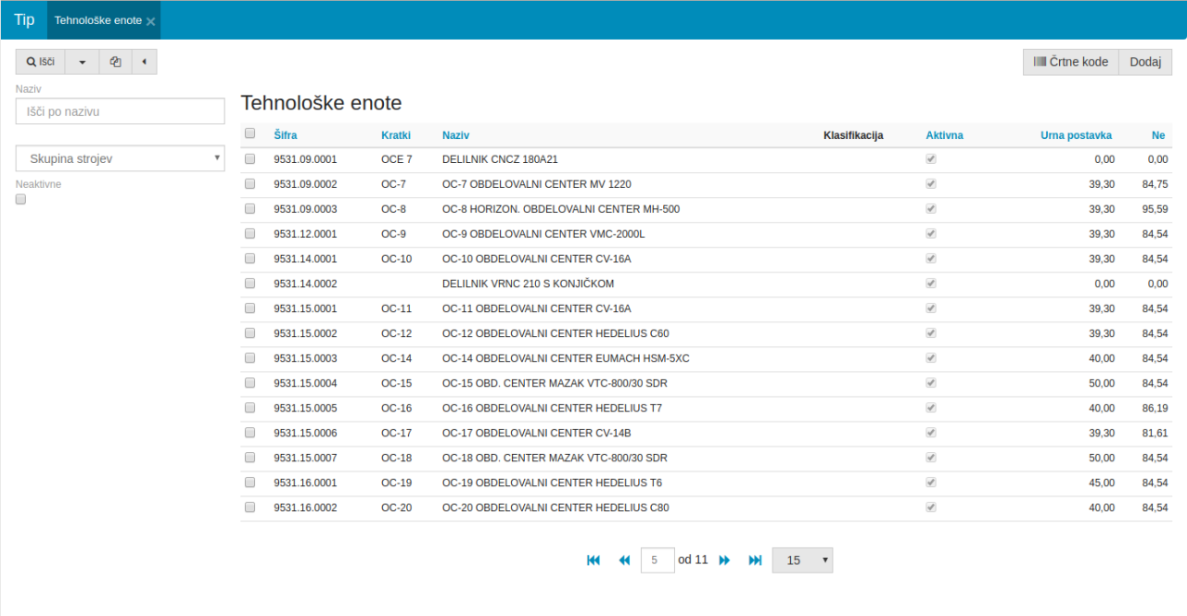Toggle the Neaktivne checkbox
Image resolution: width=1187 pixels, height=616 pixels.
point(21,199)
